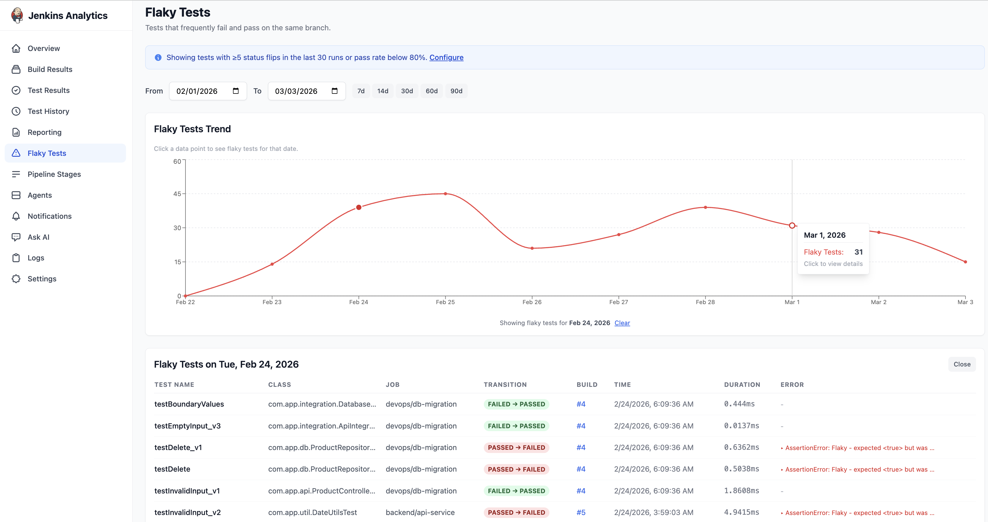Screen dimensions: 988x522
Task: Click the Notifications bell icon
Action: pyautogui.click(x=16, y=216)
